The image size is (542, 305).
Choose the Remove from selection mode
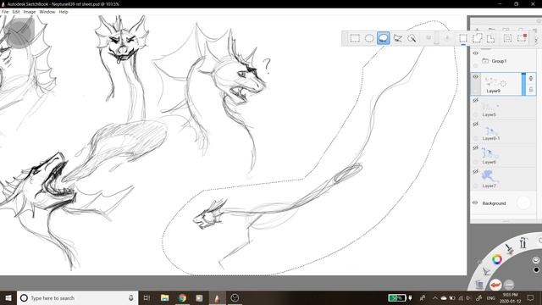pos(491,38)
